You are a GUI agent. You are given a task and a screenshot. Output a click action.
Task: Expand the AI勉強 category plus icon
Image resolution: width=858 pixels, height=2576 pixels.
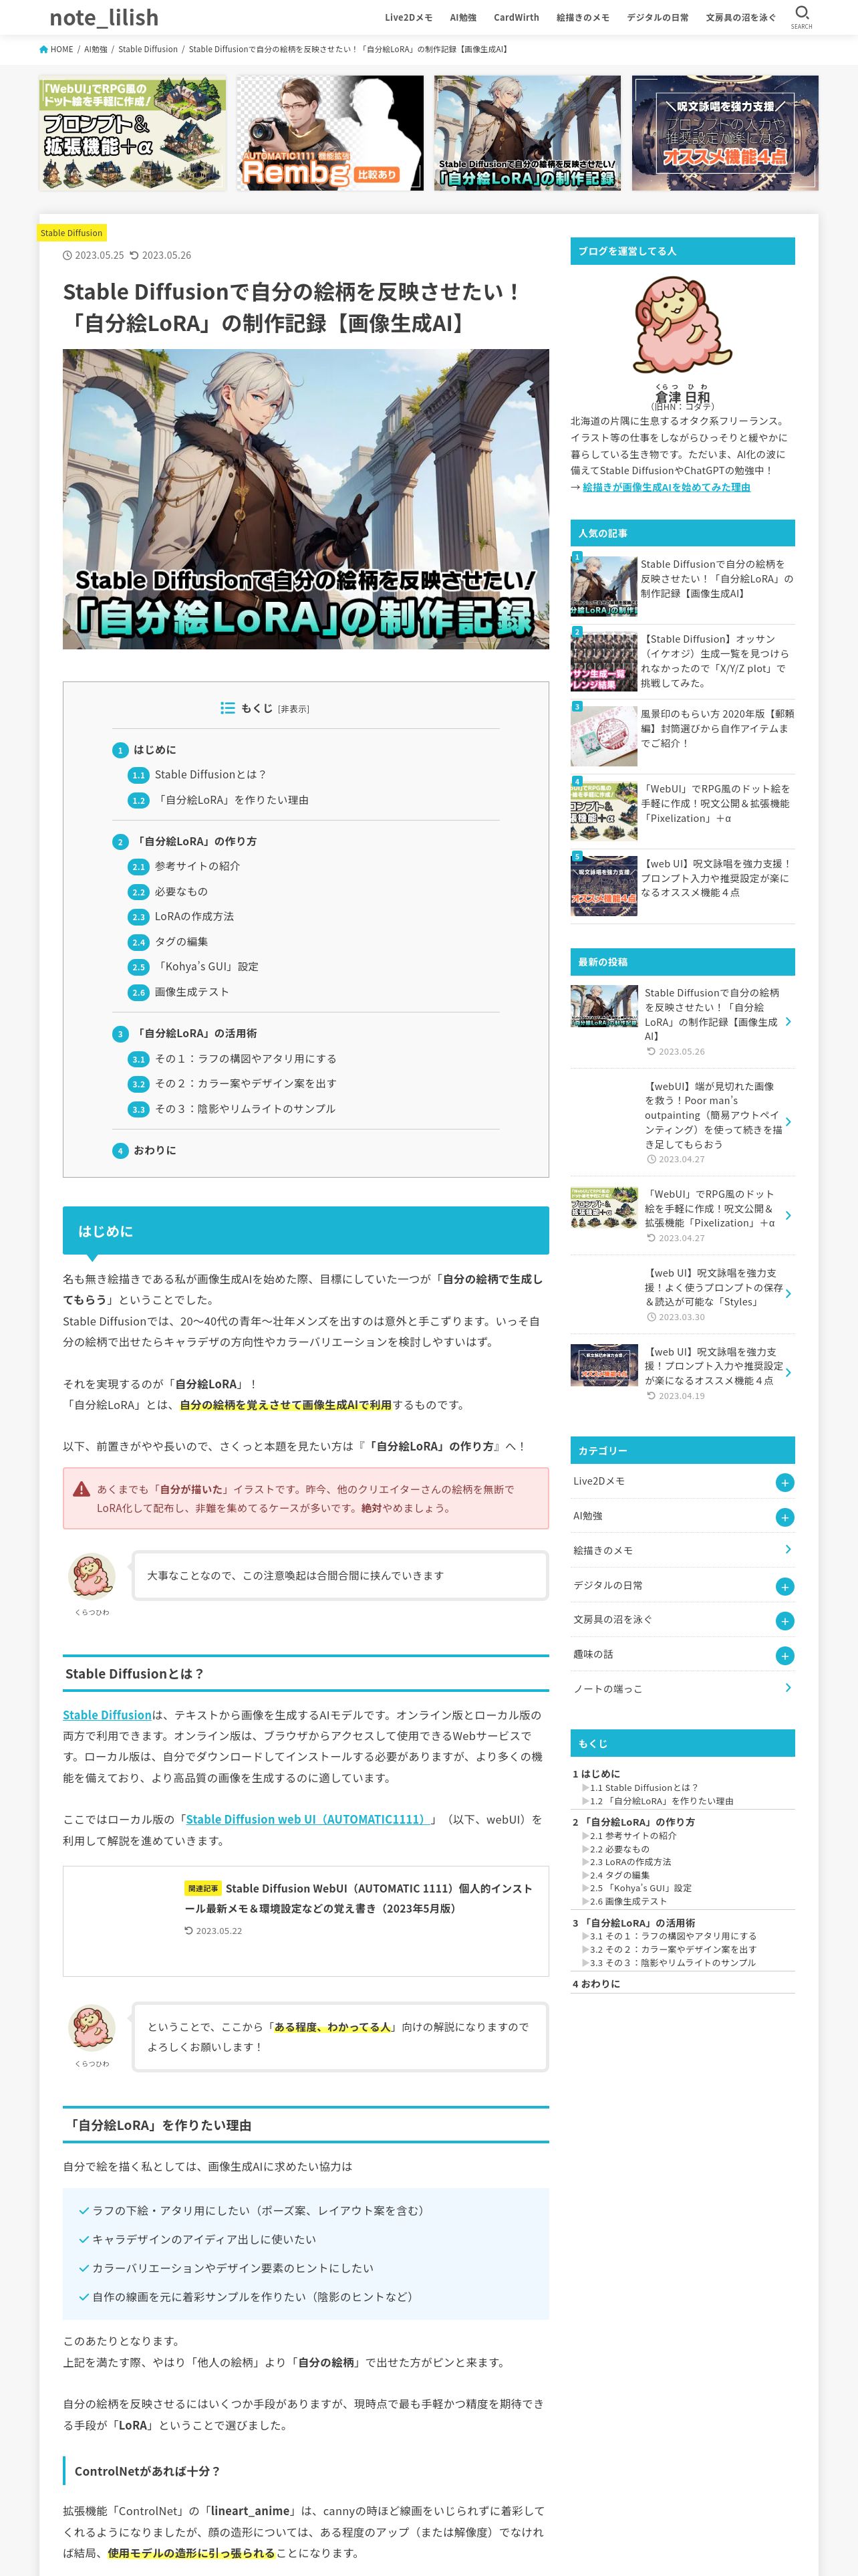point(784,1517)
